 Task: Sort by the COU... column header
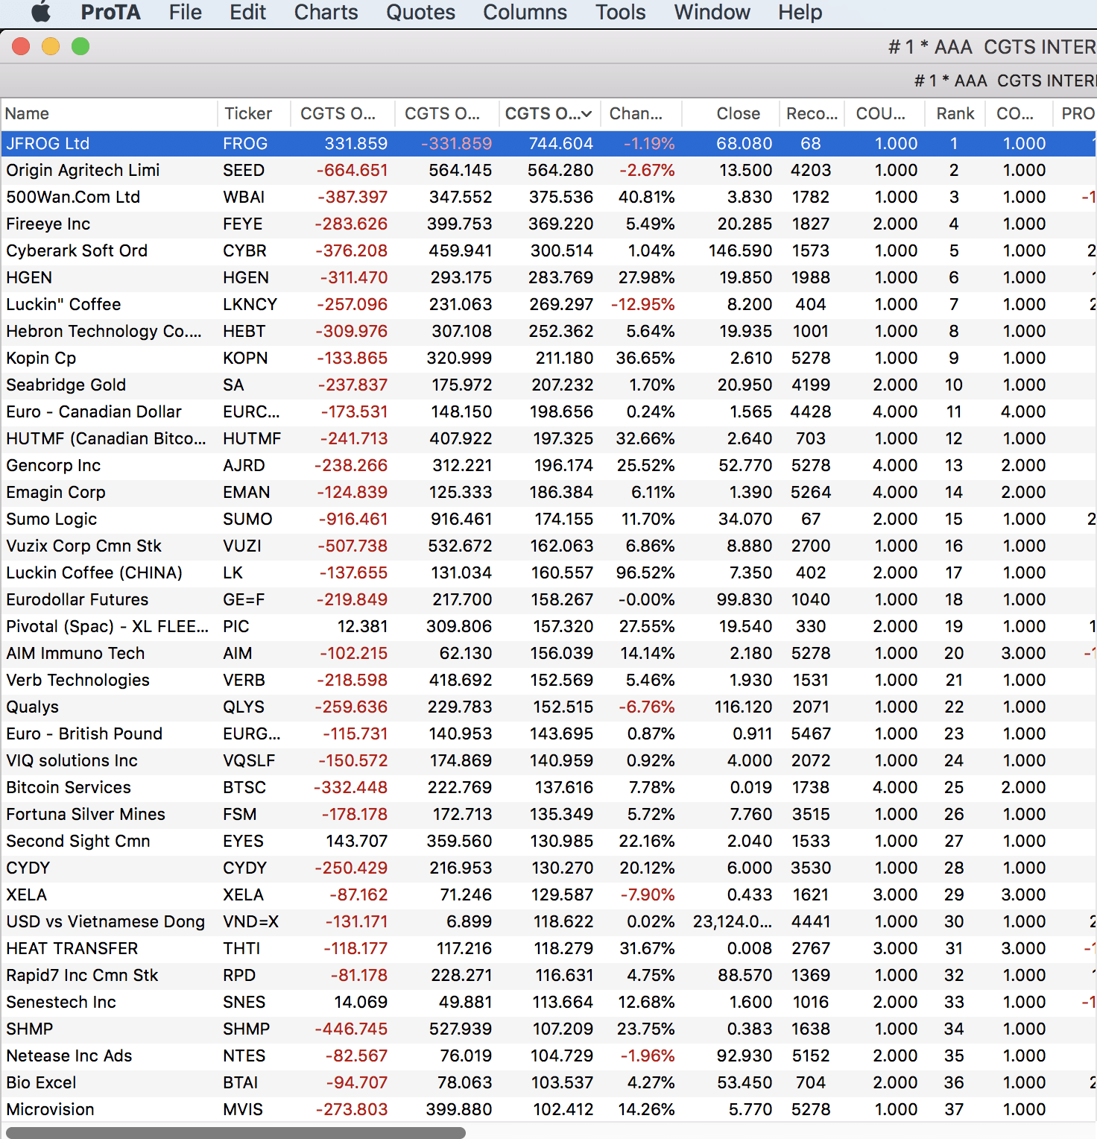885,113
